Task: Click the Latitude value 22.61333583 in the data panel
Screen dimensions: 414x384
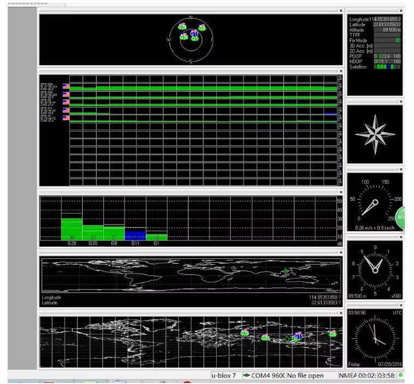Action: (x=387, y=25)
